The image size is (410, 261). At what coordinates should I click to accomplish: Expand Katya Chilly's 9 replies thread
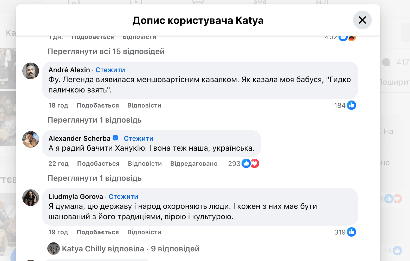pyautogui.click(x=131, y=249)
